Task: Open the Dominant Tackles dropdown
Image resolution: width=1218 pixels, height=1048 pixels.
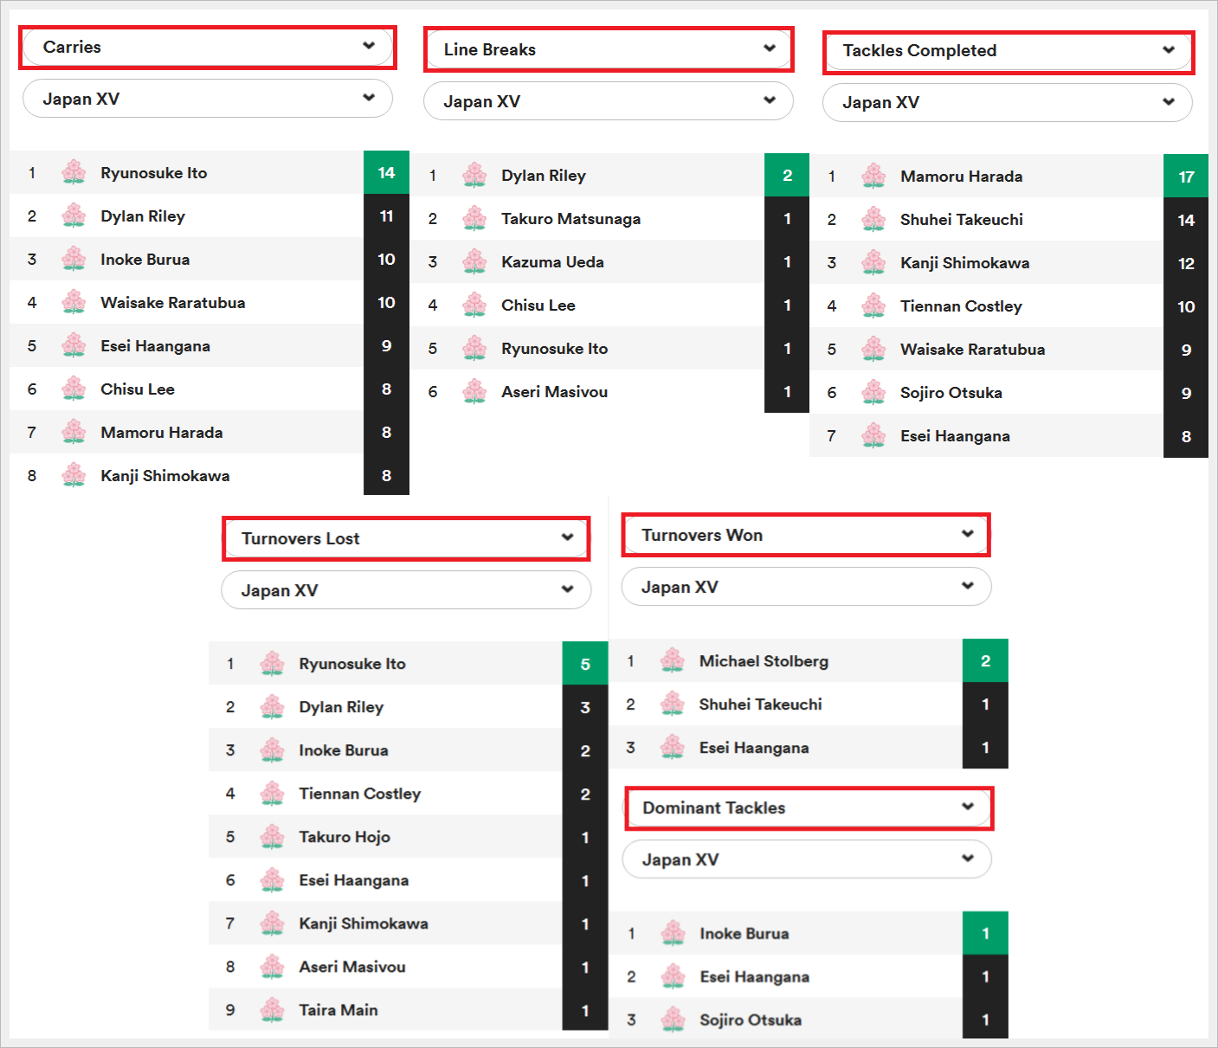Action: [808, 807]
